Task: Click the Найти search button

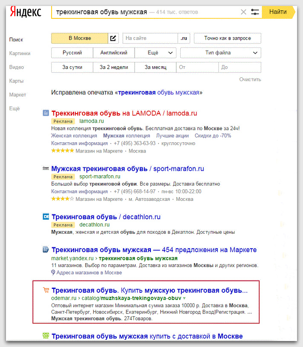Action: [278, 12]
